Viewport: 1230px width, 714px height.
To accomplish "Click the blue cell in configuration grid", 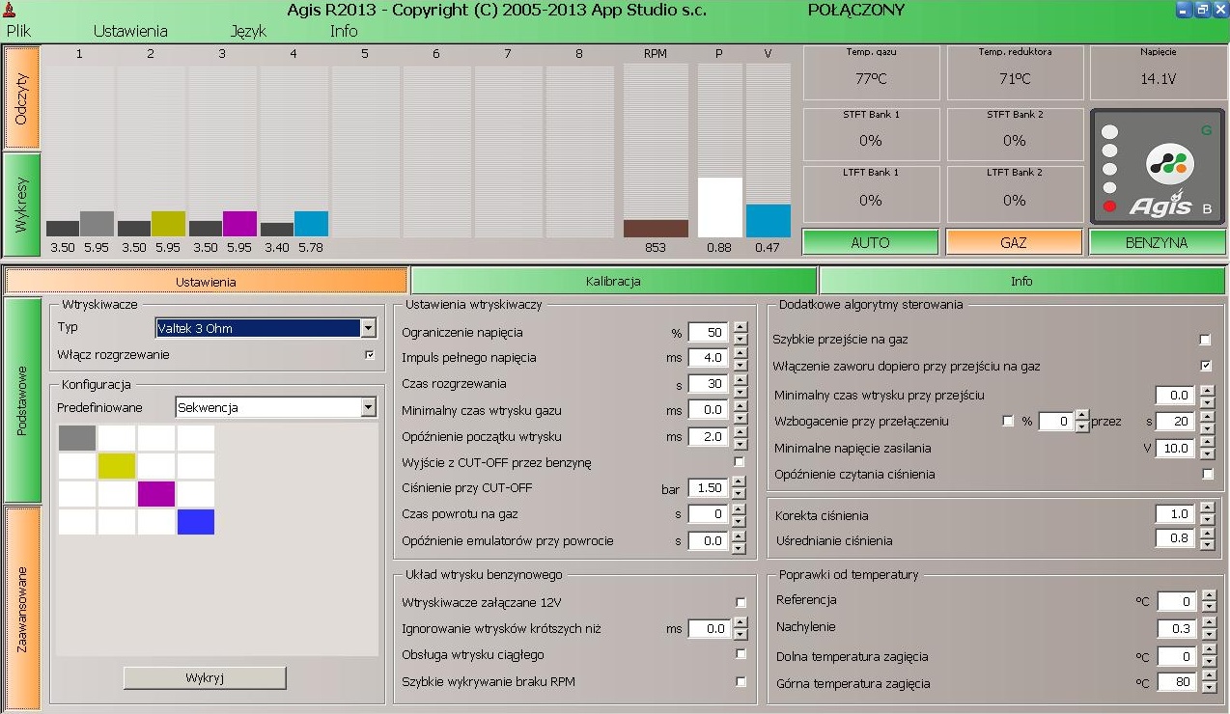I will [x=196, y=522].
